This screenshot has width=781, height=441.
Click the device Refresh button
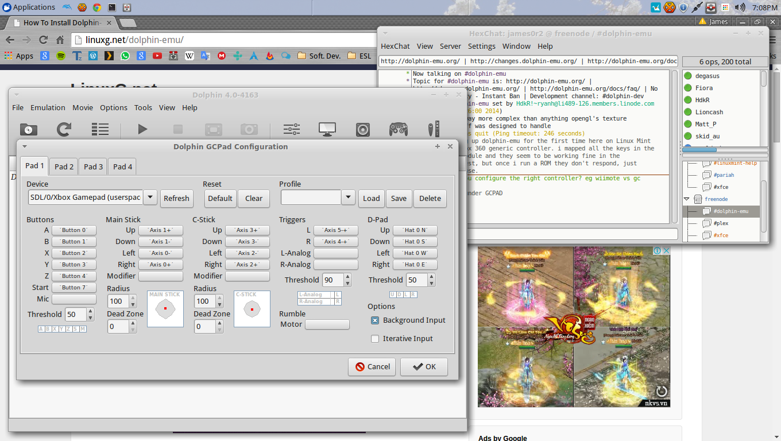(x=176, y=198)
